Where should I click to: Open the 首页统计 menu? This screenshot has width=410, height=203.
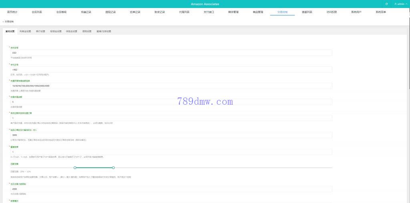(12, 12)
